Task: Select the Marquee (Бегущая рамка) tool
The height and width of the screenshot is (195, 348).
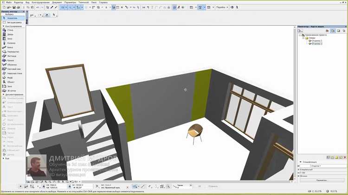Action: coord(13,22)
